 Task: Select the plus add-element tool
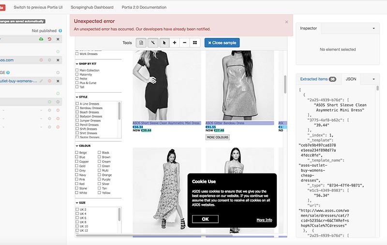click(175, 43)
